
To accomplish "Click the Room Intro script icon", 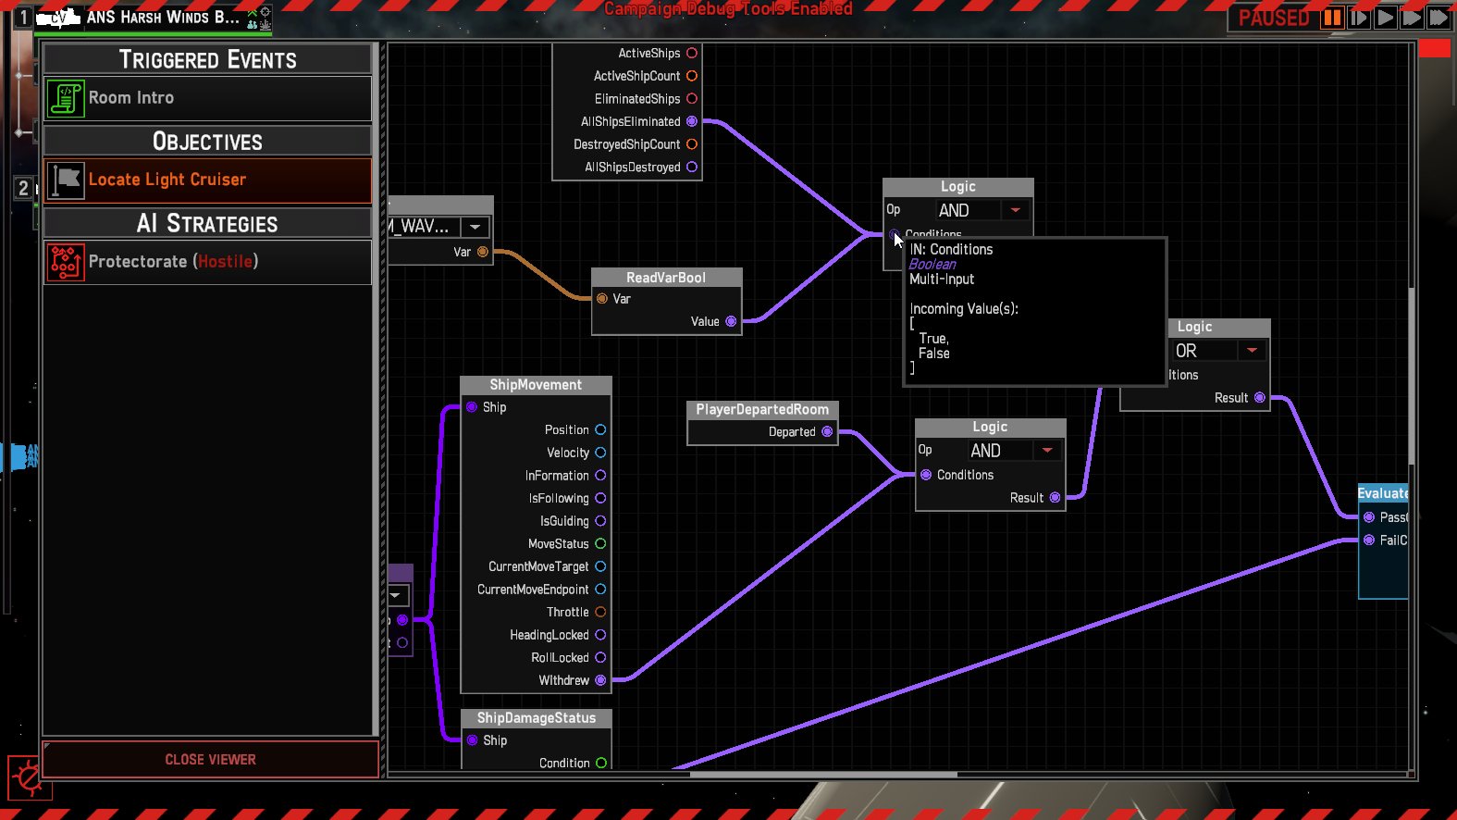I will pyautogui.click(x=66, y=98).
